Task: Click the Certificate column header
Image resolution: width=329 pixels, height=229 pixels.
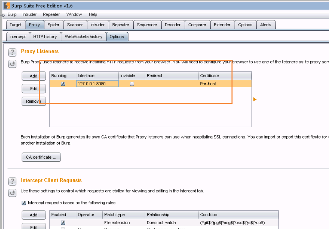Action: [x=225, y=76]
